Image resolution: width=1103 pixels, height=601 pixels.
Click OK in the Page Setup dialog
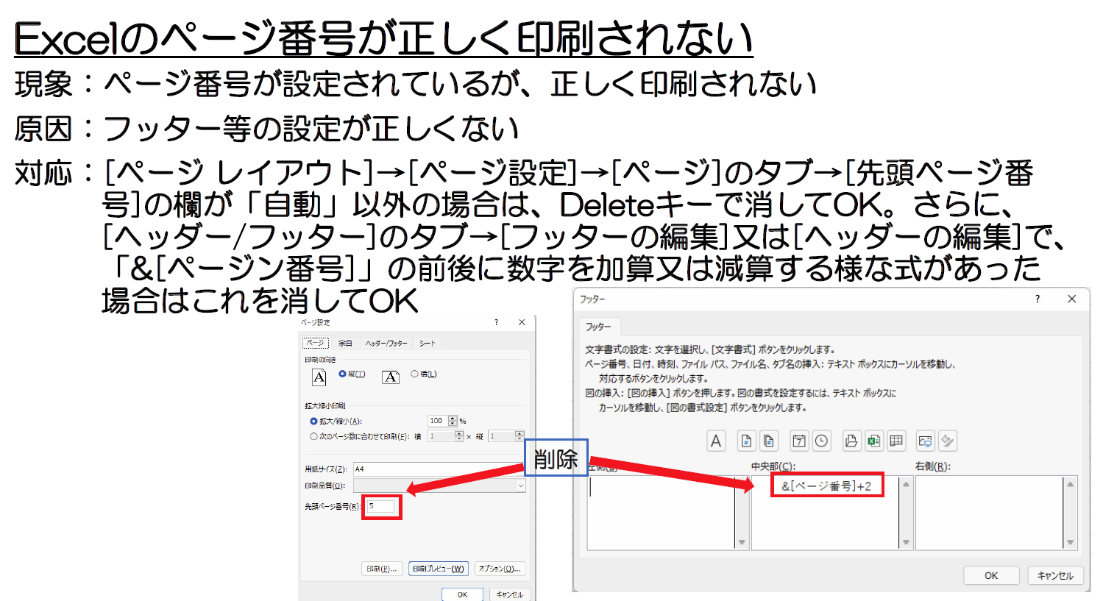point(462,594)
